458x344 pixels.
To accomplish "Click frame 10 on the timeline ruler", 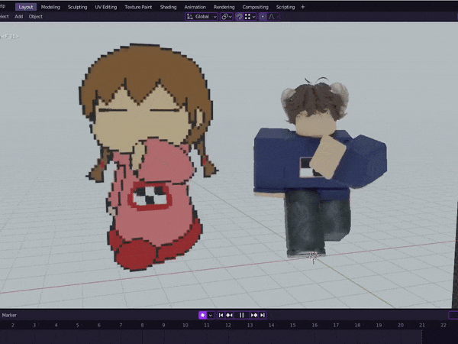I will [185, 325].
